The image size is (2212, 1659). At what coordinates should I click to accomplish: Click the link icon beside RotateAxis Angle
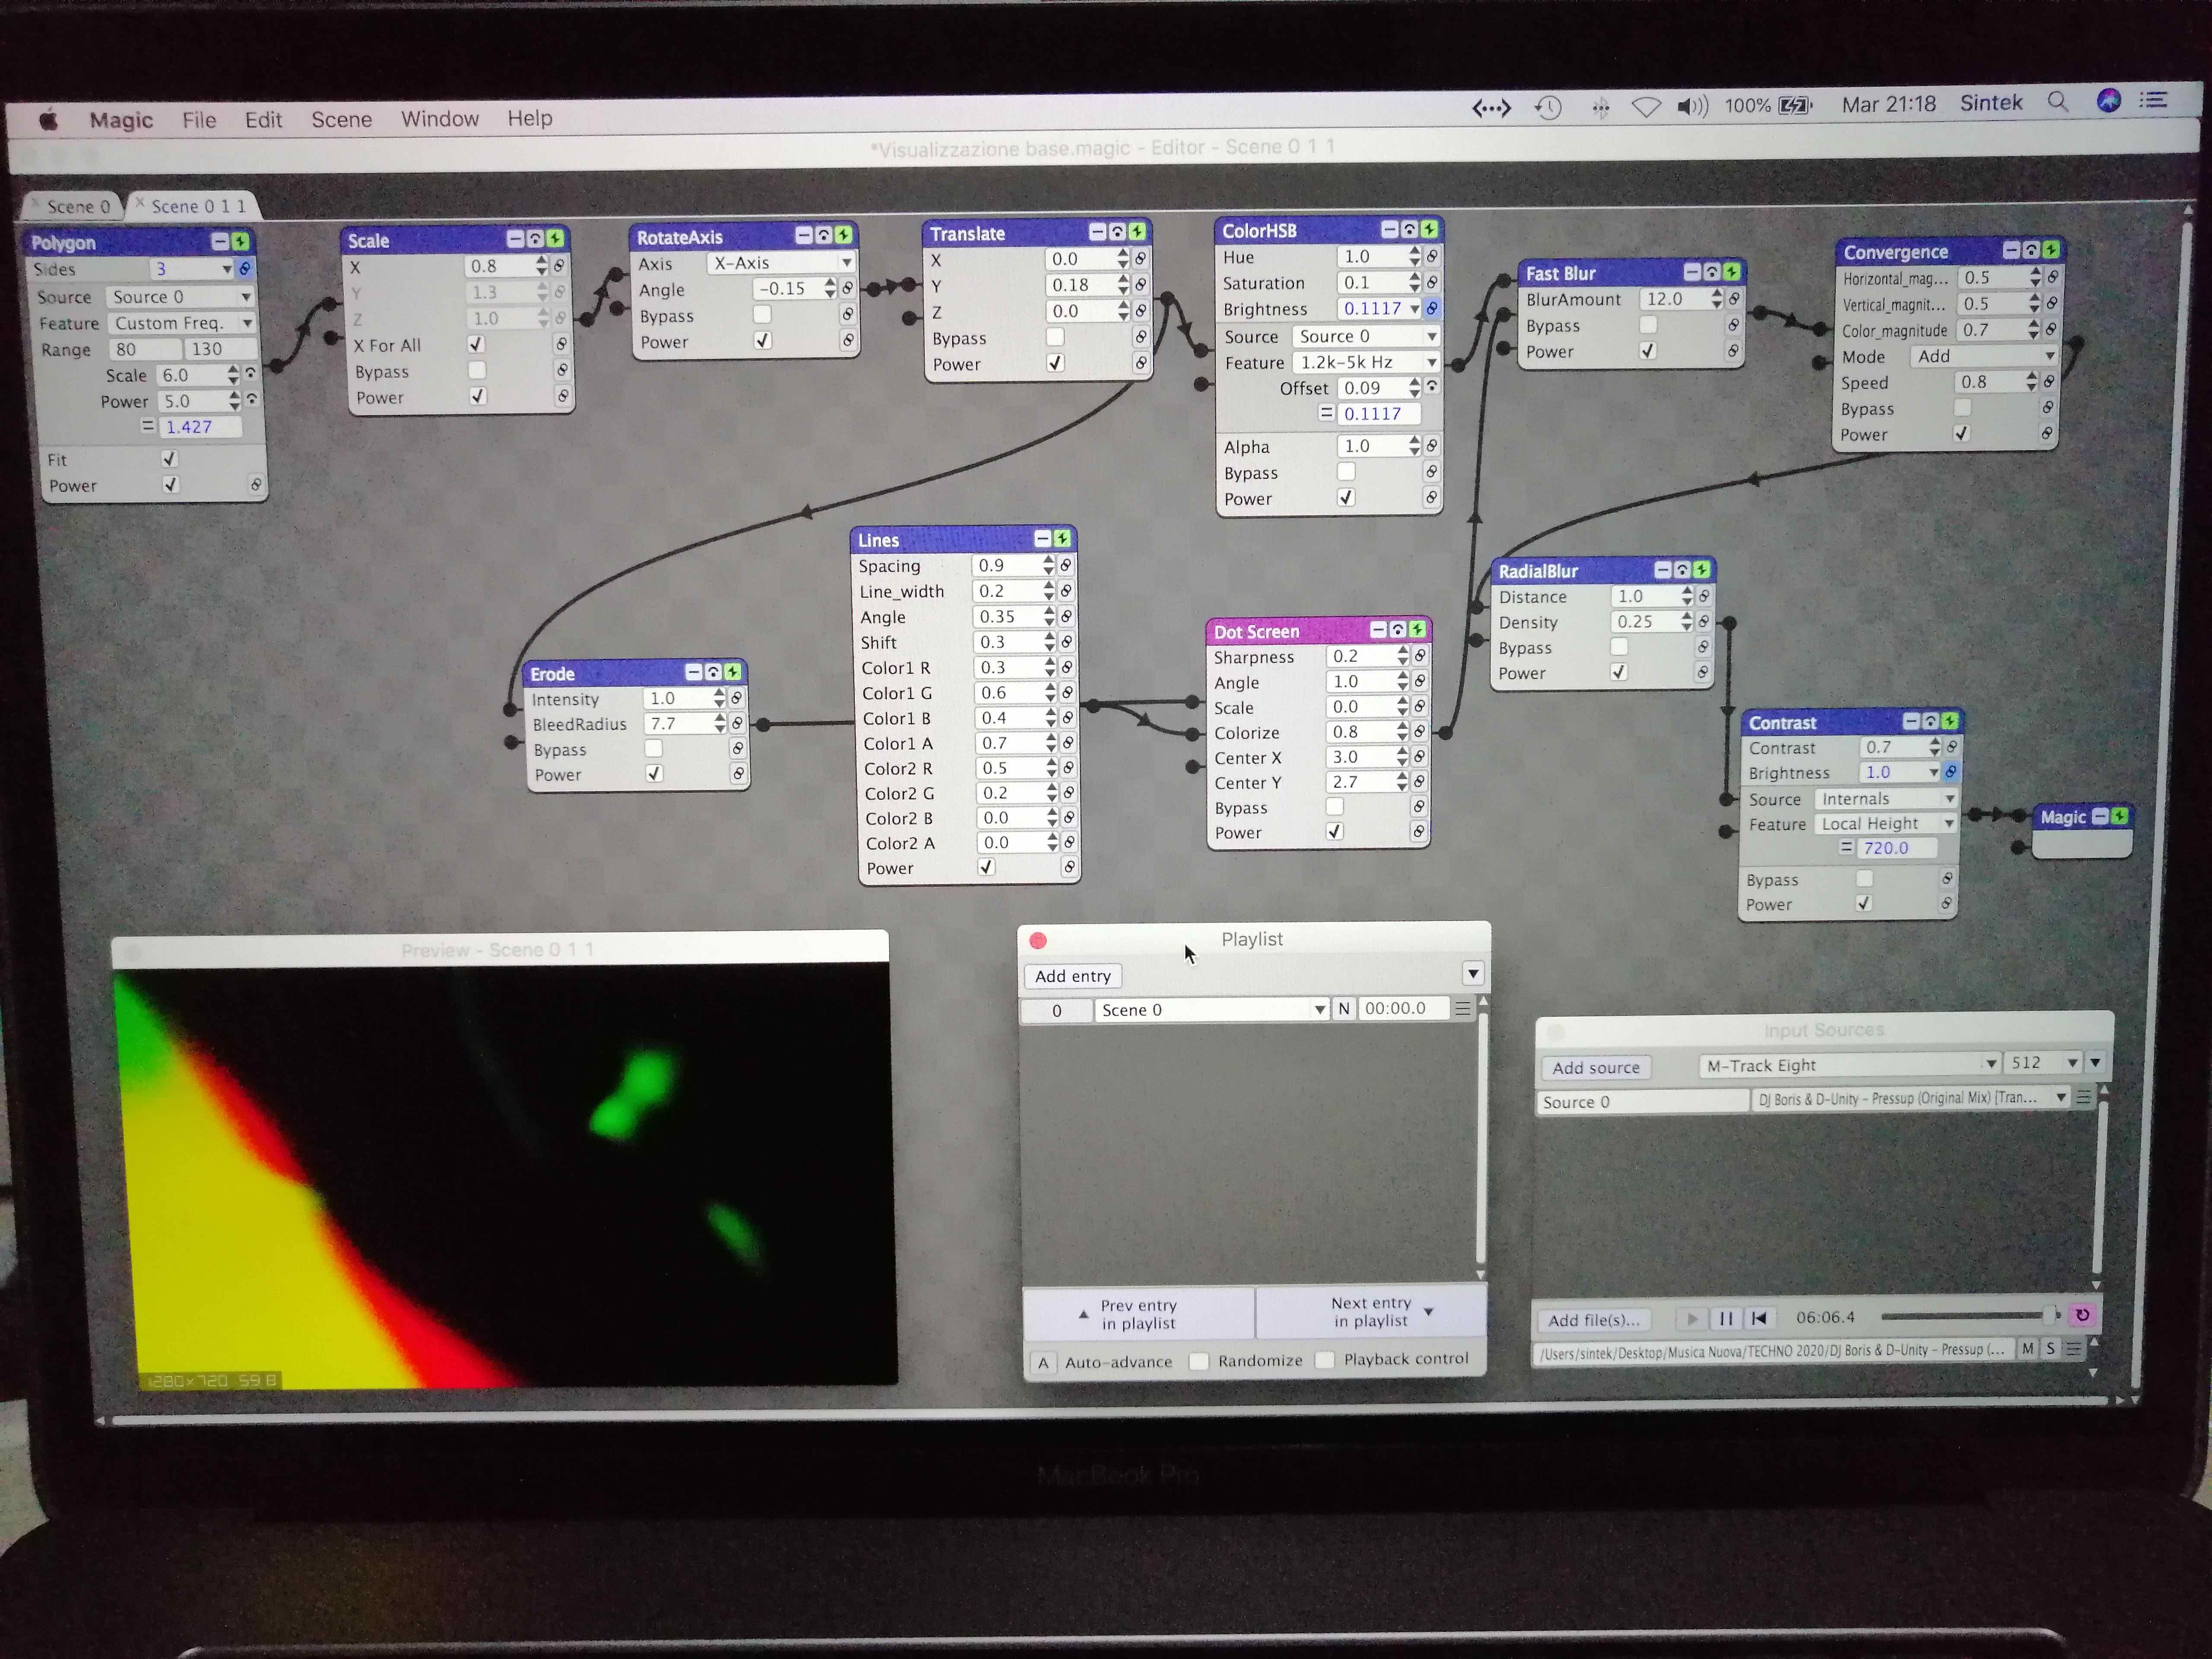pyautogui.click(x=847, y=288)
